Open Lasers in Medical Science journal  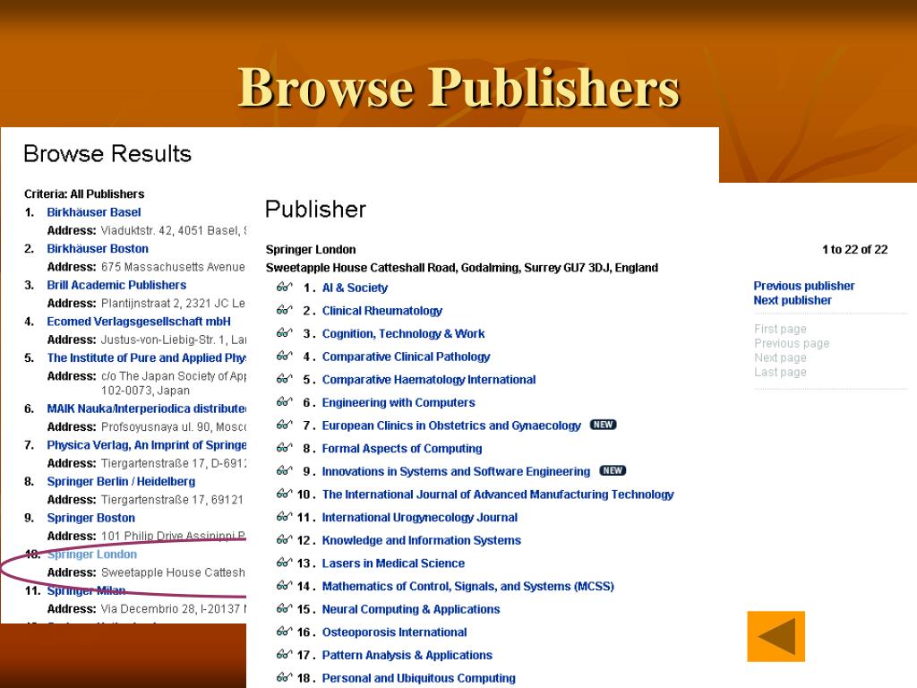pyautogui.click(x=394, y=563)
